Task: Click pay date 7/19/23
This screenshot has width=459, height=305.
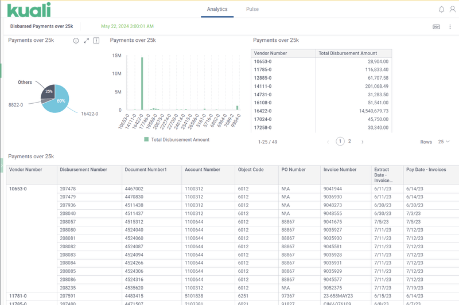Action: (x=414, y=288)
